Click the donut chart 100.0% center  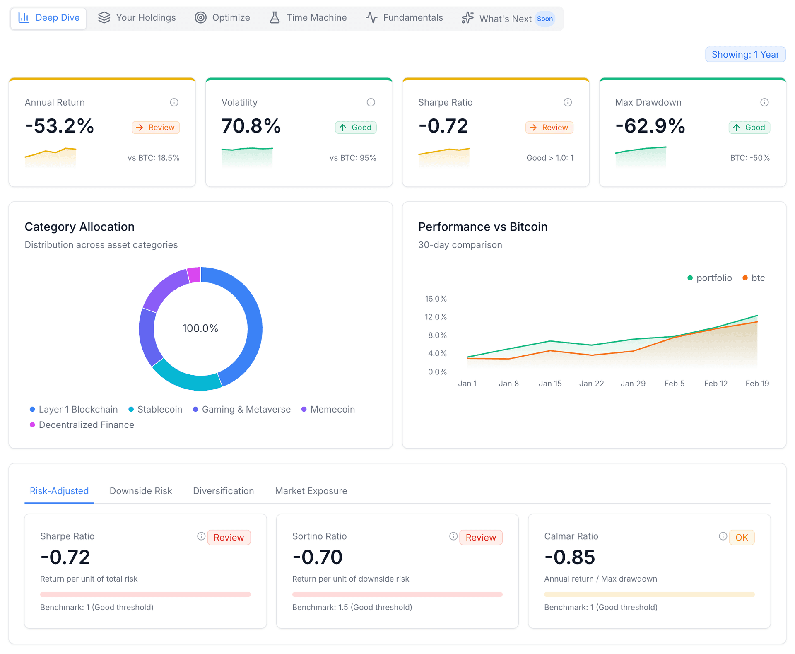tap(200, 328)
